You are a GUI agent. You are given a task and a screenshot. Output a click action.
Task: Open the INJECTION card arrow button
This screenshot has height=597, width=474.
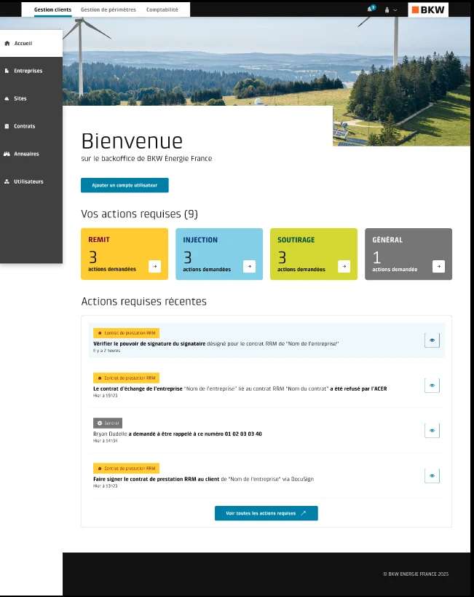pyautogui.click(x=250, y=266)
